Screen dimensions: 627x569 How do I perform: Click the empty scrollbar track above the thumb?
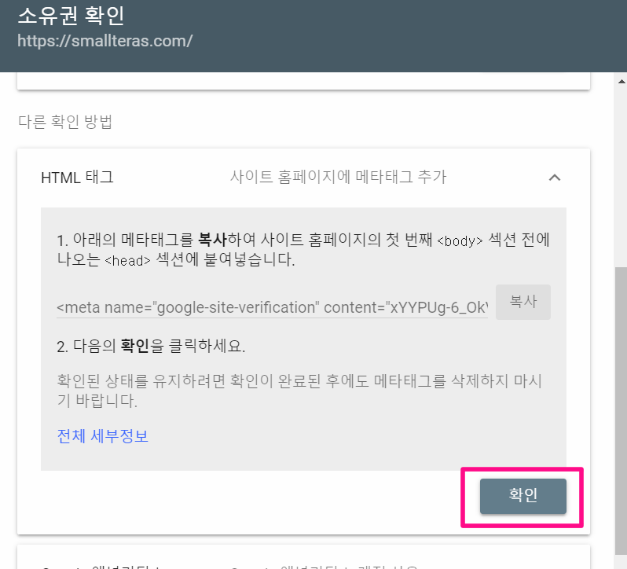pyautogui.click(x=621, y=176)
